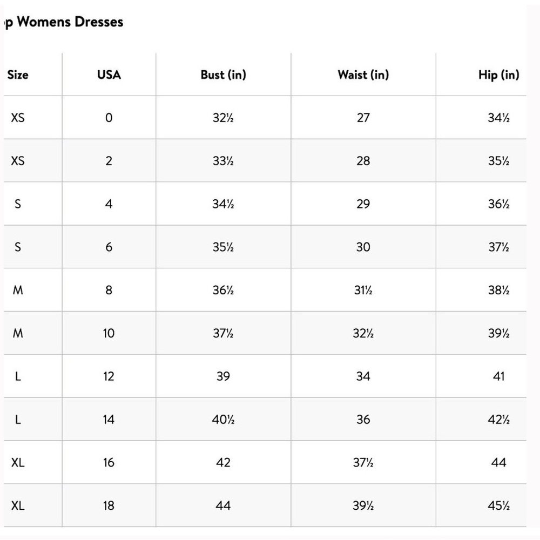Select the USA size 12 cell

109,376
